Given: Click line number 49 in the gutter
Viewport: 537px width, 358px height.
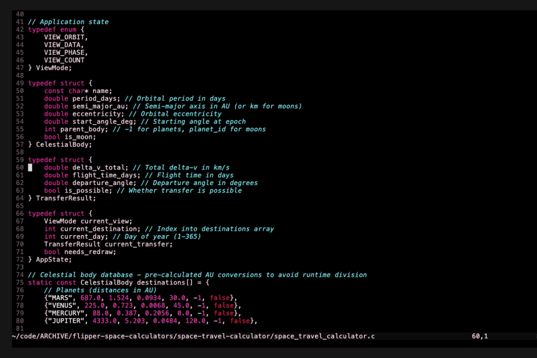Looking at the screenshot, I should 20,84.
